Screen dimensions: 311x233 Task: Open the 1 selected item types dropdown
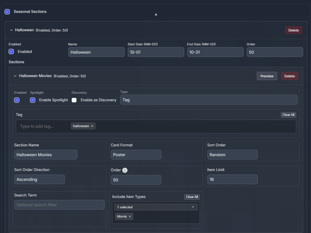click(156, 207)
